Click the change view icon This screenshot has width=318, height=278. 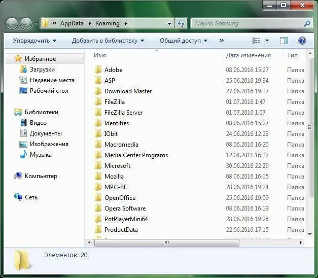pyautogui.click(x=256, y=41)
